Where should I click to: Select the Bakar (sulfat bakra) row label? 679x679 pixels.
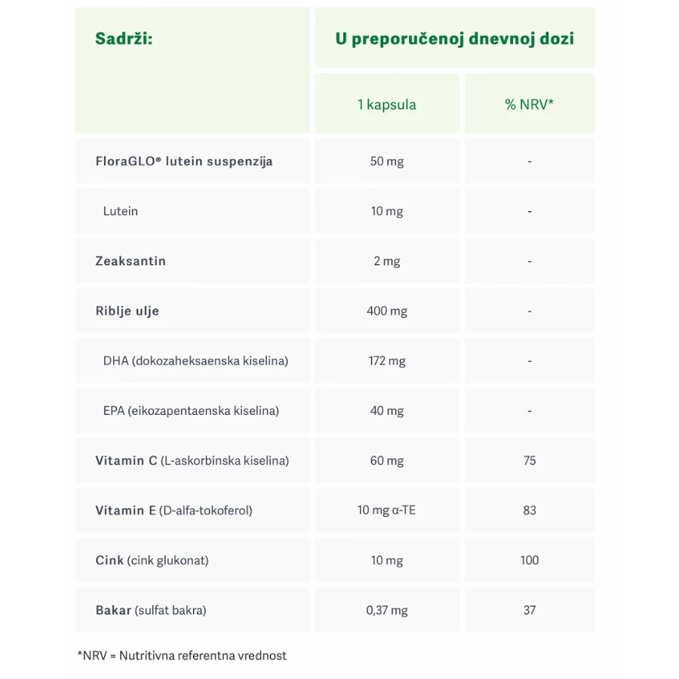pyautogui.click(x=151, y=610)
